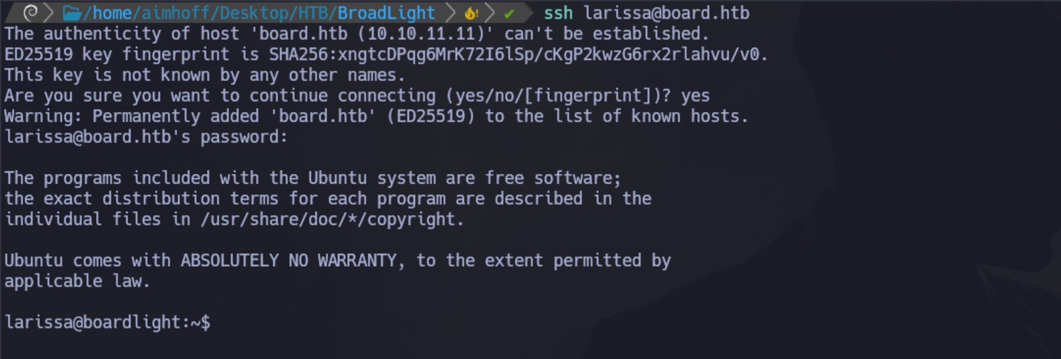Click the typed 'yes' response
The height and width of the screenshot is (359, 1061).
click(696, 95)
